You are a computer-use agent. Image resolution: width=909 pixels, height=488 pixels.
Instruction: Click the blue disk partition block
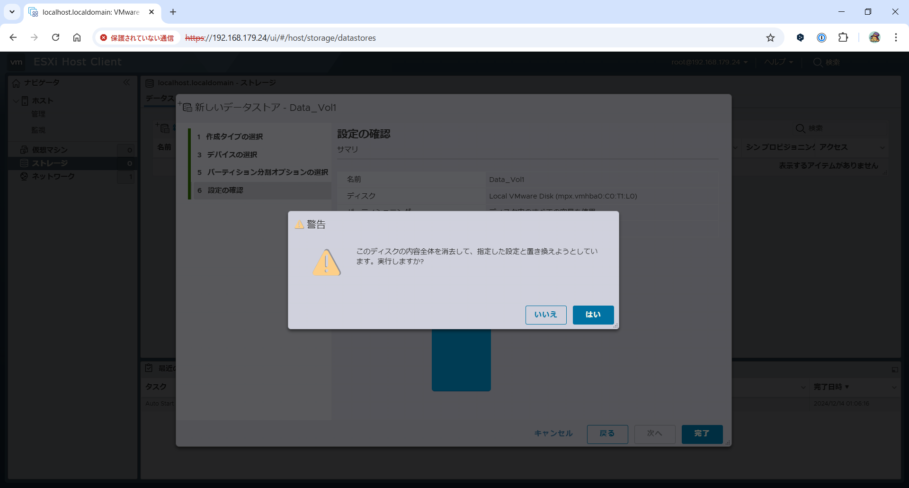click(x=461, y=360)
